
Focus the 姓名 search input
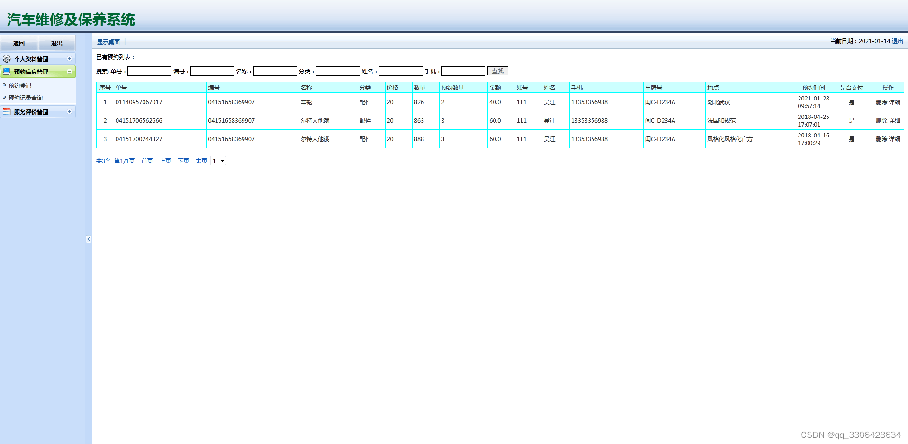(x=401, y=71)
